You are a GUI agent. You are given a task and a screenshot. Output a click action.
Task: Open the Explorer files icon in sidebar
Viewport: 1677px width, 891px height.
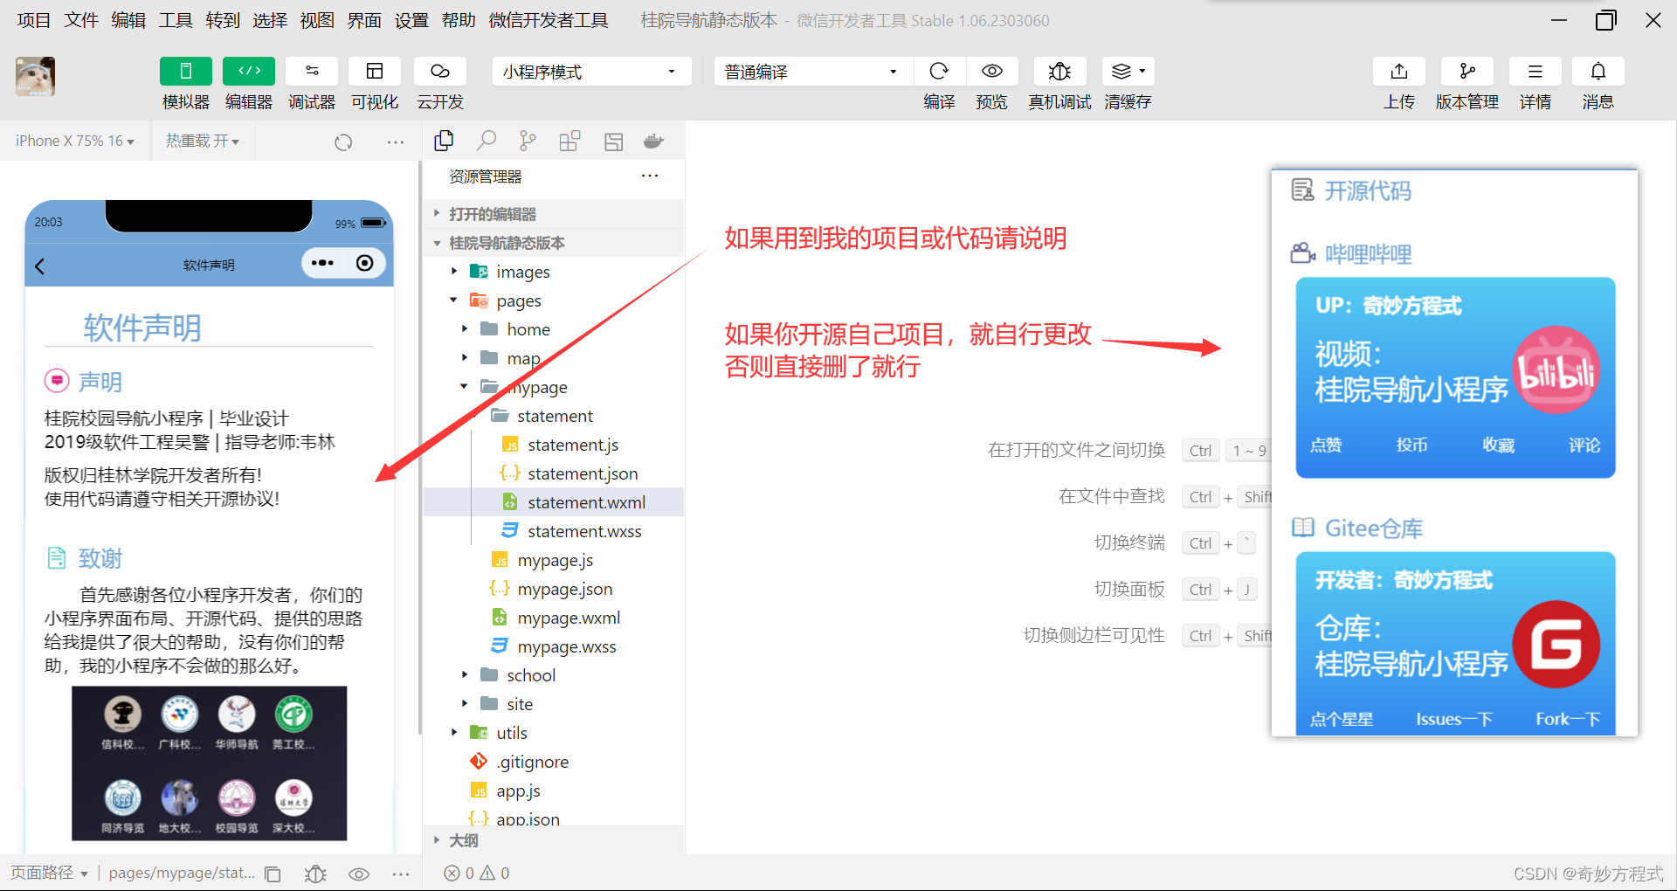(444, 141)
